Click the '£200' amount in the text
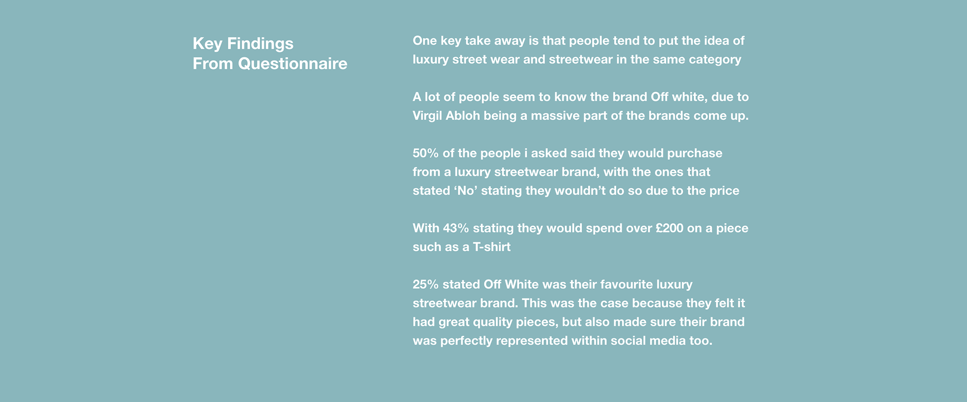Viewport: 967px width, 402px height. pyautogui.click(x=670, y=228)
